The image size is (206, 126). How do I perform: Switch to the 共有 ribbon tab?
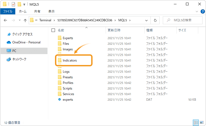click(x=37, y=11)
